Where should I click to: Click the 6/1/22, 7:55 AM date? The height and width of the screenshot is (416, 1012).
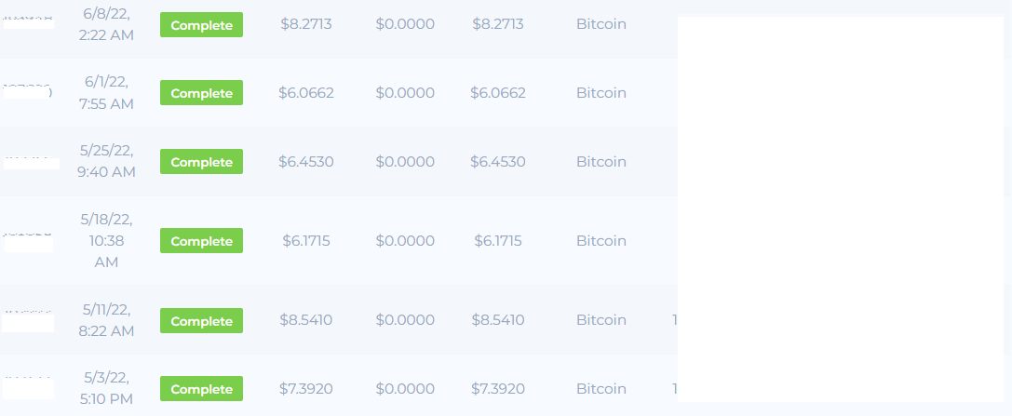click(106, 92)
